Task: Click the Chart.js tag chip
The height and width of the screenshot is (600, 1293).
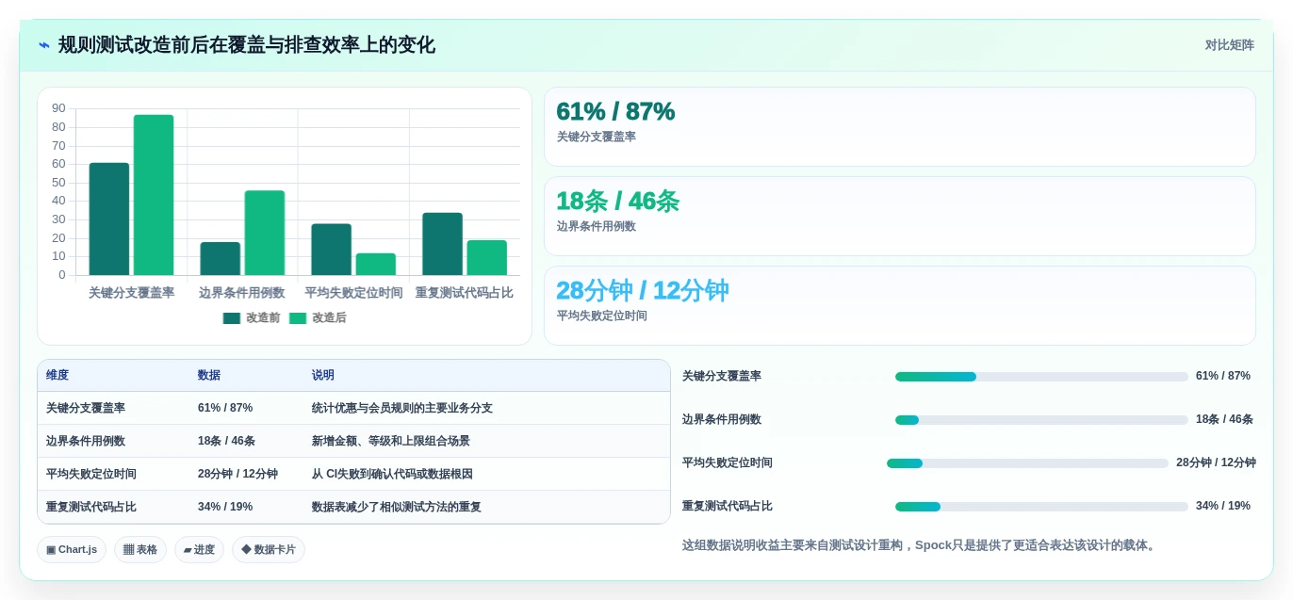Action: (x=72, y=549)
